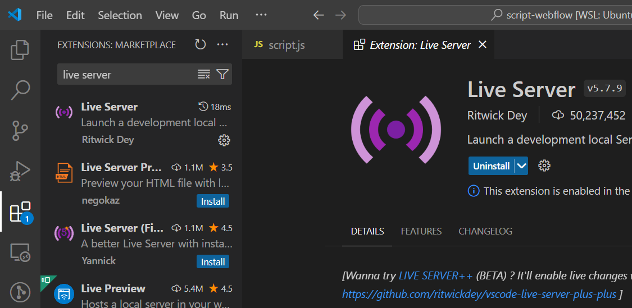Click the Live Server Preview extension icon

pos(64,172)
